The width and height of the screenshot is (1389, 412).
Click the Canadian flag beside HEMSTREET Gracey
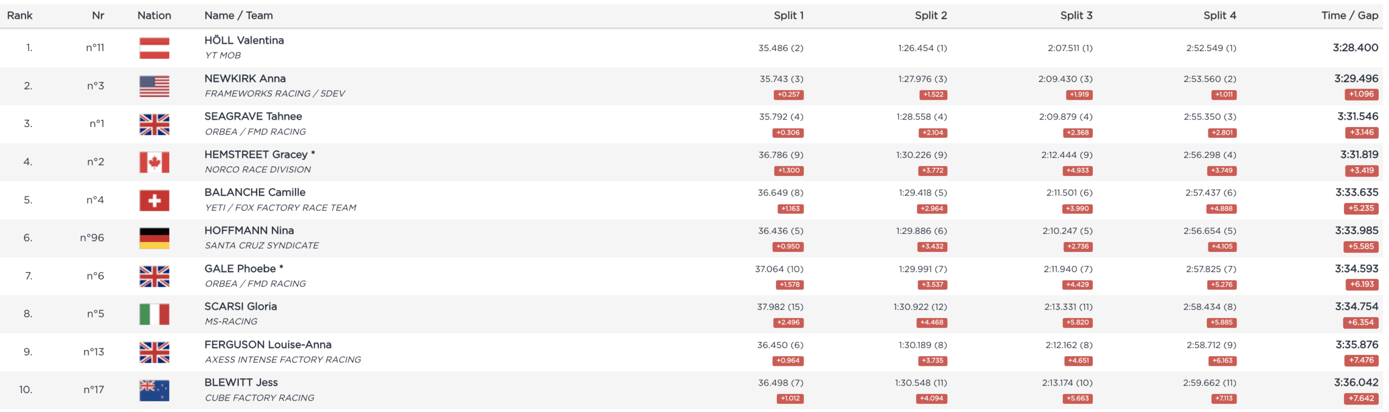point(154,162)
